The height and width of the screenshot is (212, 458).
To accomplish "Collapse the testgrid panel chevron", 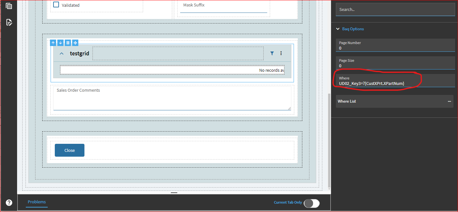I will (x=62, y=53).
